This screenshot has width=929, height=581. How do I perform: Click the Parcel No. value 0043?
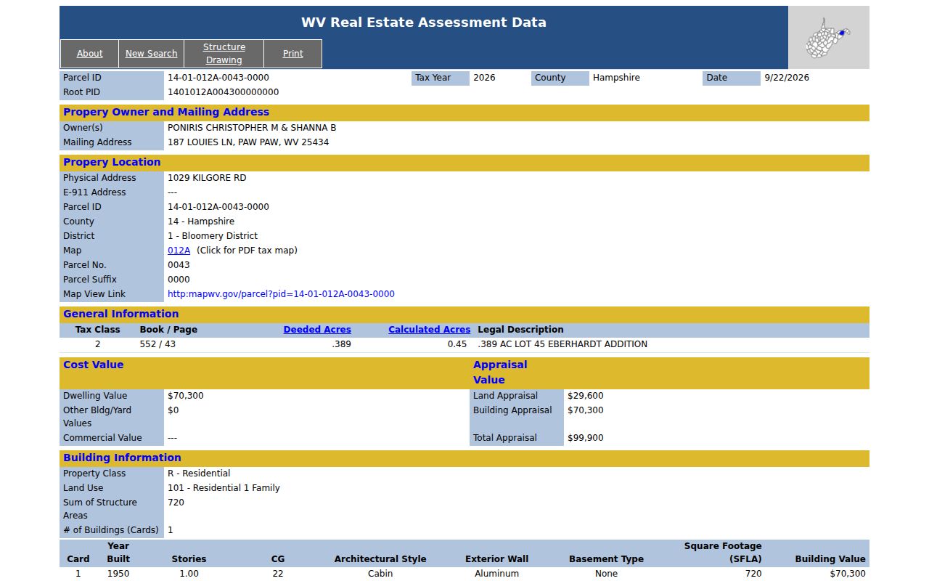click(179, 265)
